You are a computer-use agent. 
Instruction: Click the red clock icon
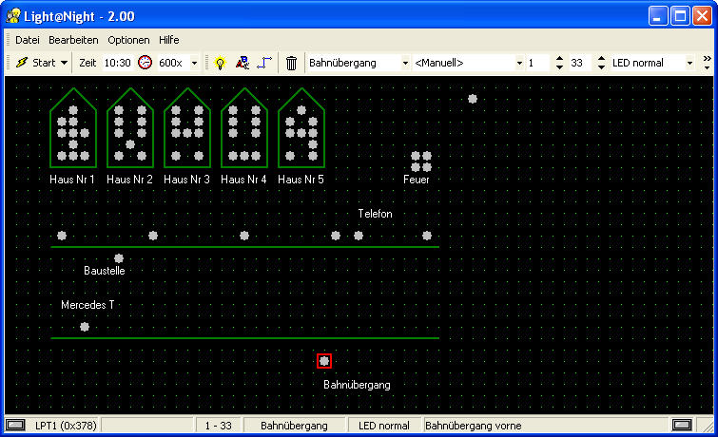(146, 63)
